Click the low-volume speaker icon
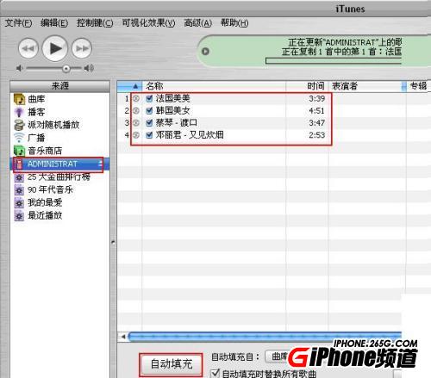431x378 pixels. [20, 68]
